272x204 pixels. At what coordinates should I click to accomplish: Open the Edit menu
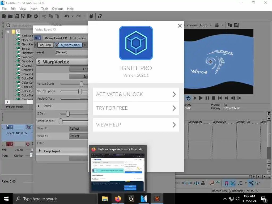pos(13,9)
